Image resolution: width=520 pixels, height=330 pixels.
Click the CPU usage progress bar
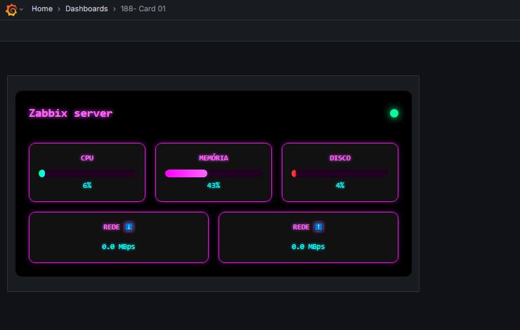[x=87, y=173]
